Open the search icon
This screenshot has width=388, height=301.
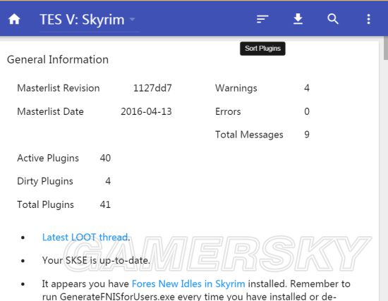333,19
